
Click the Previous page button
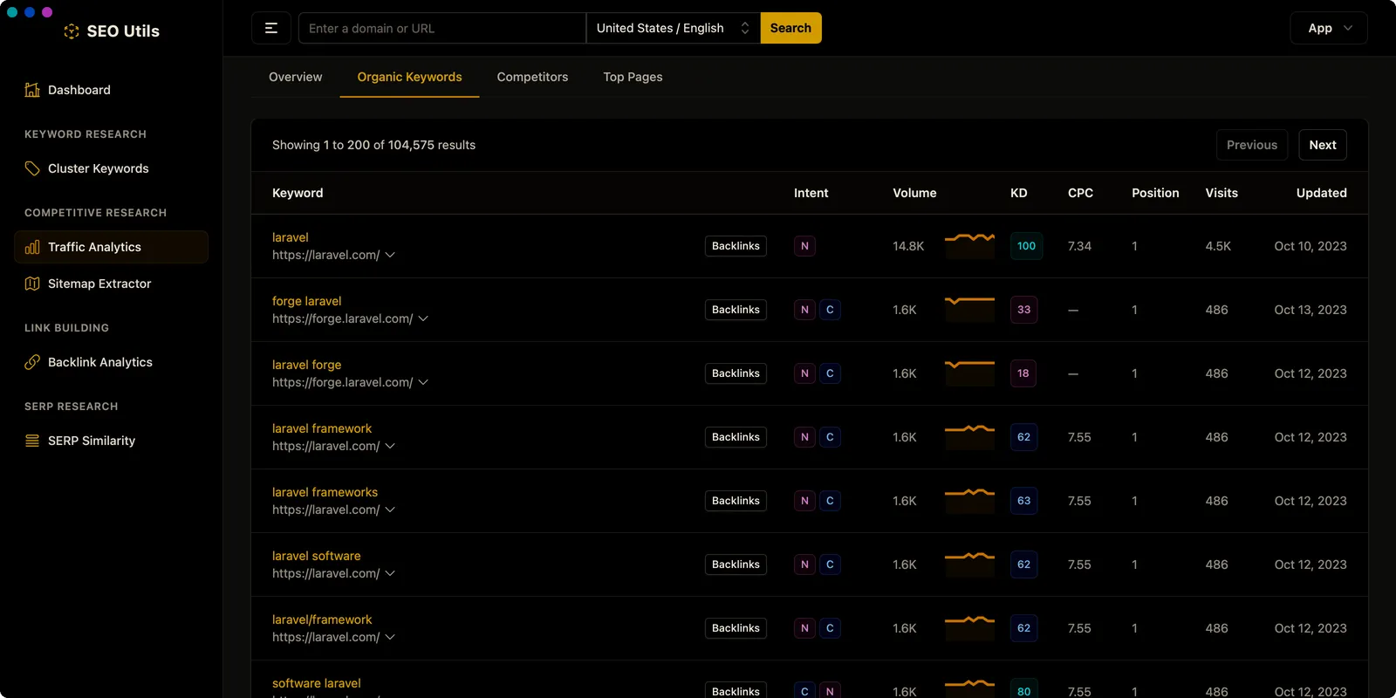1252,145
